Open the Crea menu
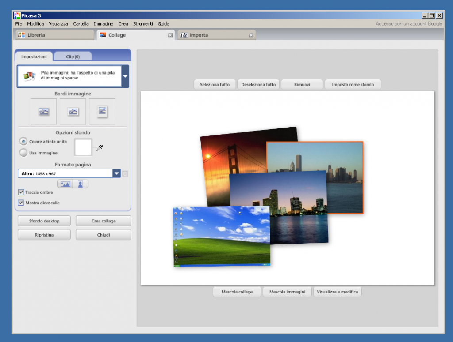The width and height of the screenshot is (453, 342). [123, 24]
